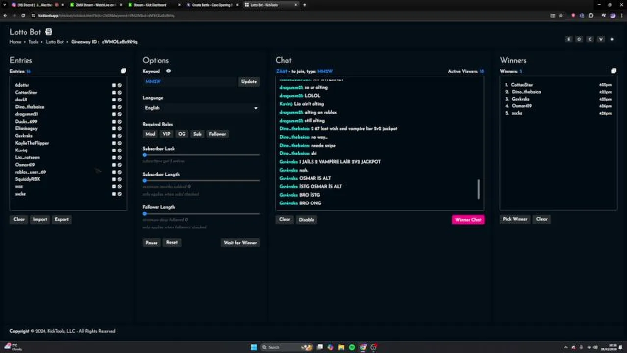Pause the giveaway entries

[x=152, y=242]
